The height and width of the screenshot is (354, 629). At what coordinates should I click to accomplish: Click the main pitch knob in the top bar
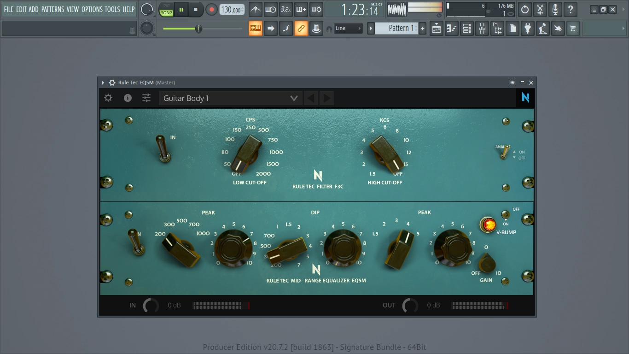tap(147, 29)
